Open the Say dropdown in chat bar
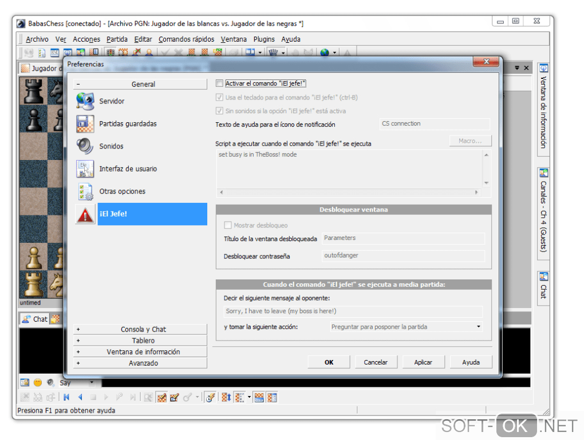Screen dimensions: 584x440 [x=92, y=382]
